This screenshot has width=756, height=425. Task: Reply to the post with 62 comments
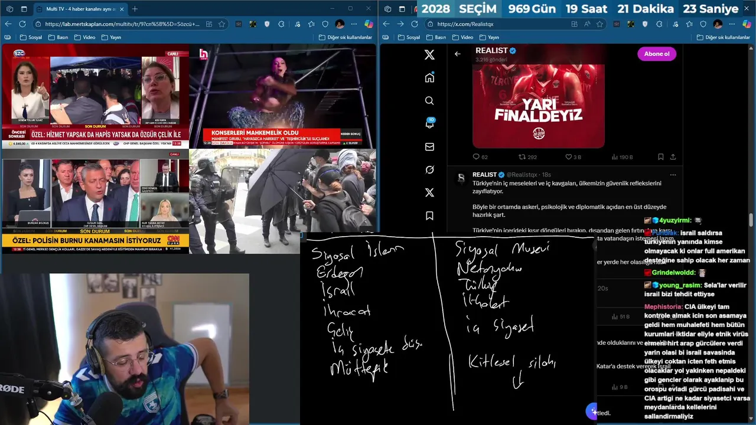(x=480, y=157)
